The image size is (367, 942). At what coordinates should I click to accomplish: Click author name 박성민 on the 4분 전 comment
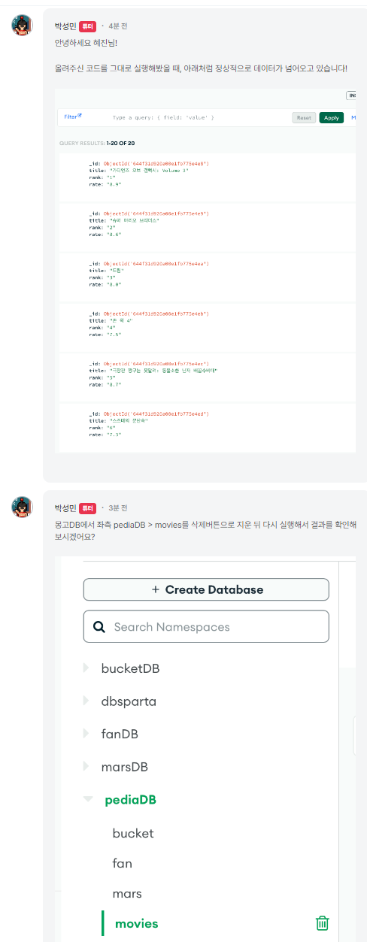65,26
